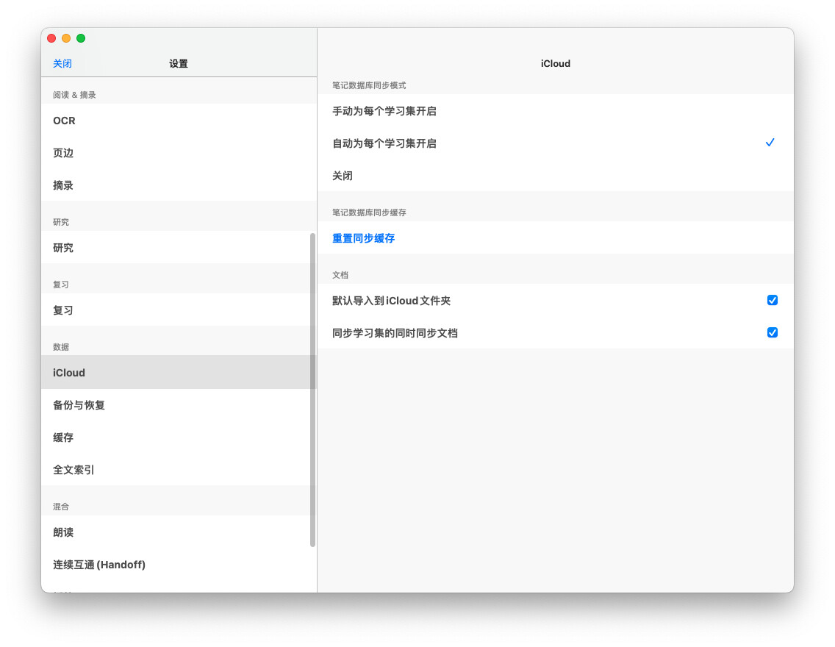Open the OCR settings page
Viewport: 835px width, 647px height.
pyautogui.click(x=65, y=121)
